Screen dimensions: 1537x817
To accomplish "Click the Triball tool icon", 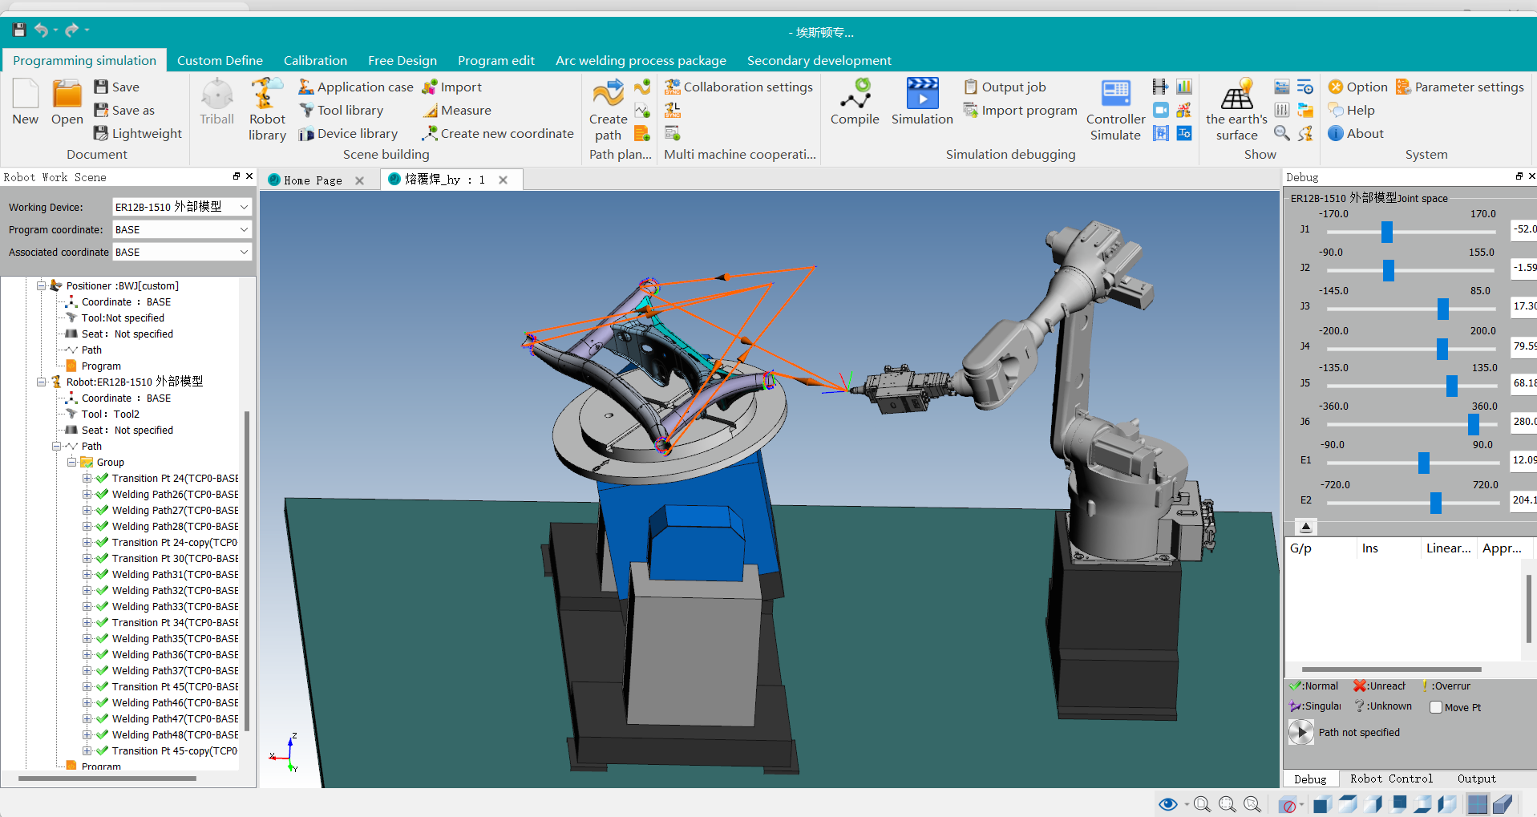I will click(x=216, y=102).
